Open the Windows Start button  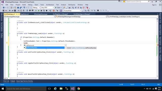pyautogui.click(x=3, y=89)
